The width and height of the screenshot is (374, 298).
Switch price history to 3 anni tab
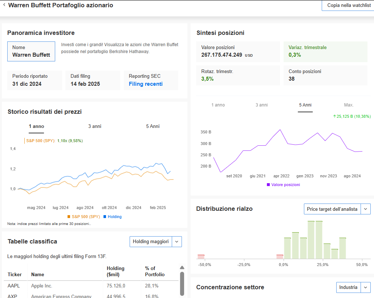coord(95,126)
